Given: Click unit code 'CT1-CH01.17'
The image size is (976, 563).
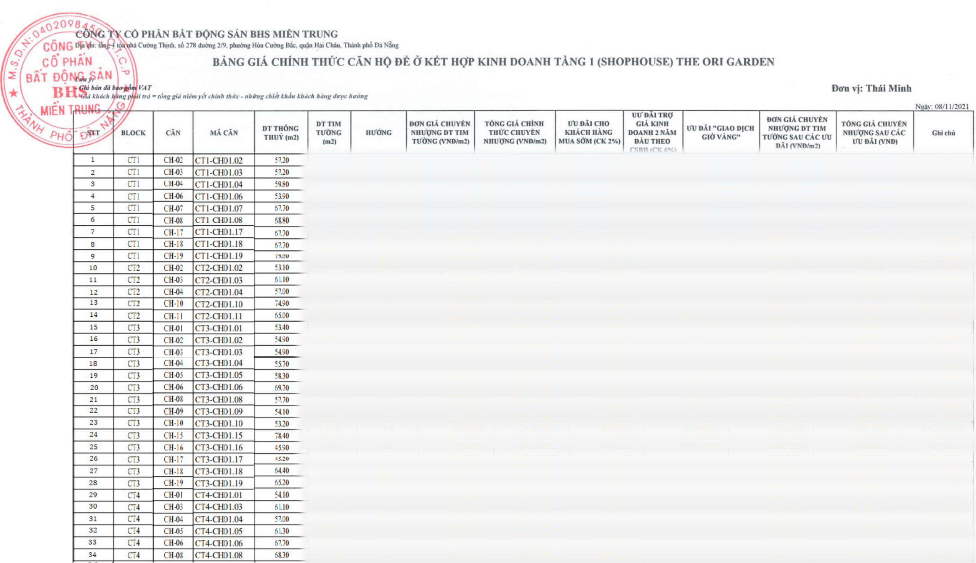Looking at the screenshot, I should tap(219, 232).
